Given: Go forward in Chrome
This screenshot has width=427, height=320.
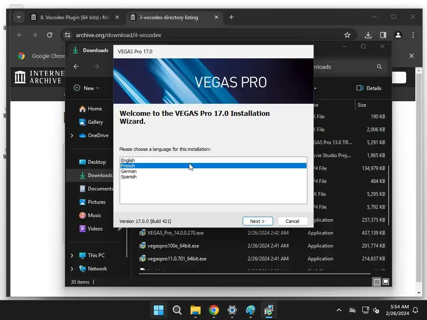Looking at the screenshot, I should [35, 35].
